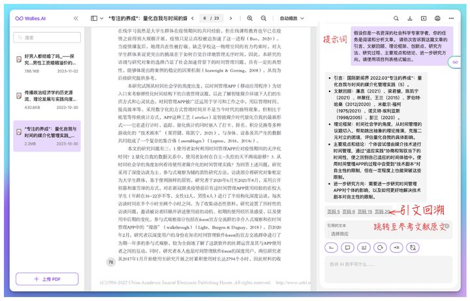This screenshot has width=470, height=301.
Task: Click the 选择效应 quoted text
Action: tap(339, 234)
